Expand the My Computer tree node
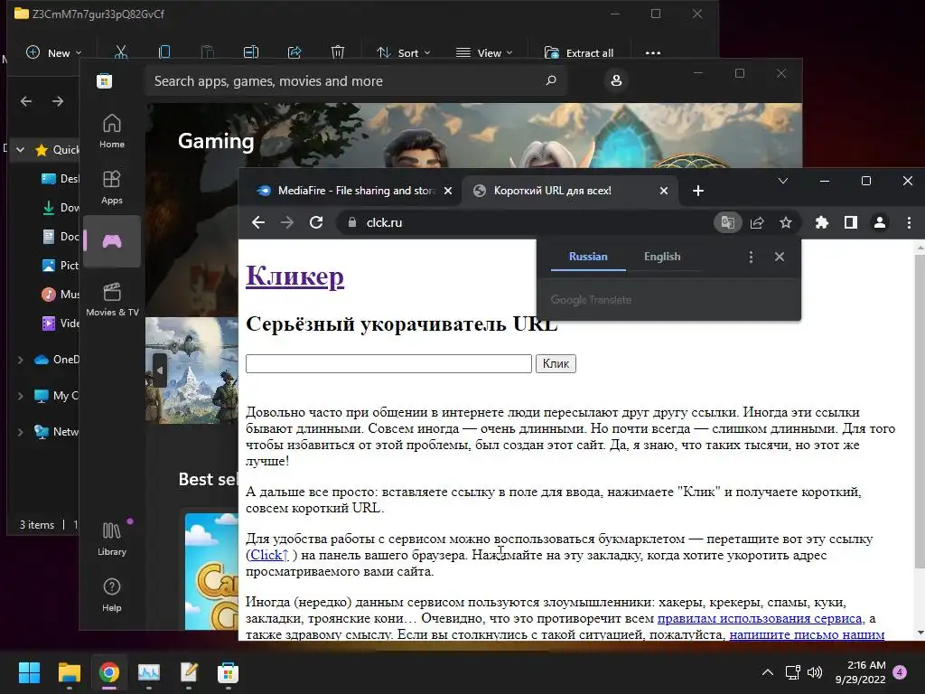 [20, 396]
